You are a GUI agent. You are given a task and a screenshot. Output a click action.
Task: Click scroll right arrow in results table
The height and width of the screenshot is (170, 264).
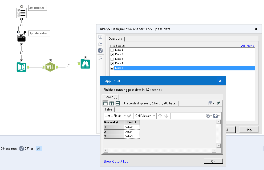tap(214, 150)
